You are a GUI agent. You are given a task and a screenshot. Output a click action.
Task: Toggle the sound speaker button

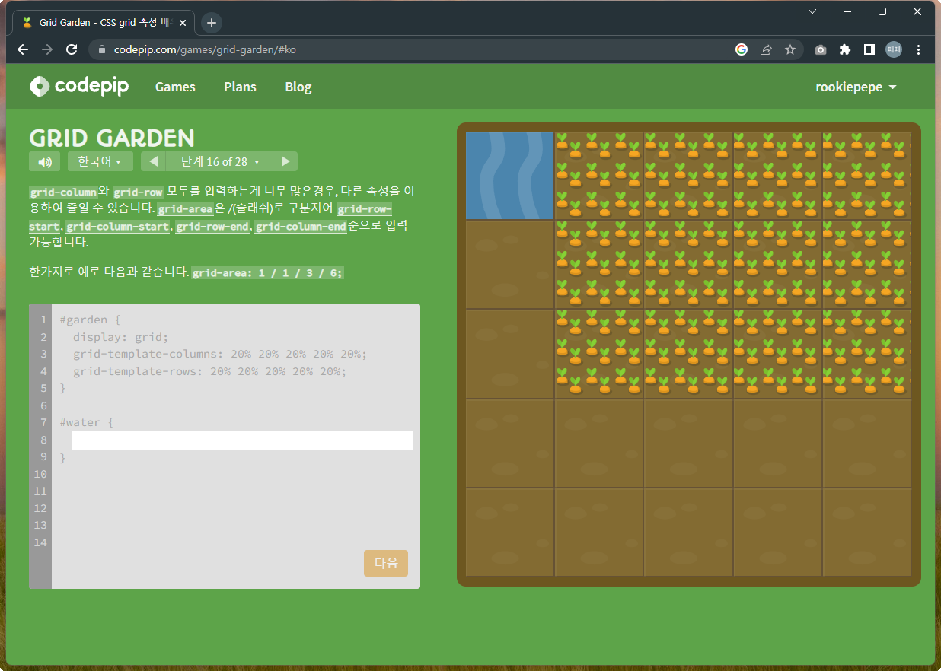point(44,161)
